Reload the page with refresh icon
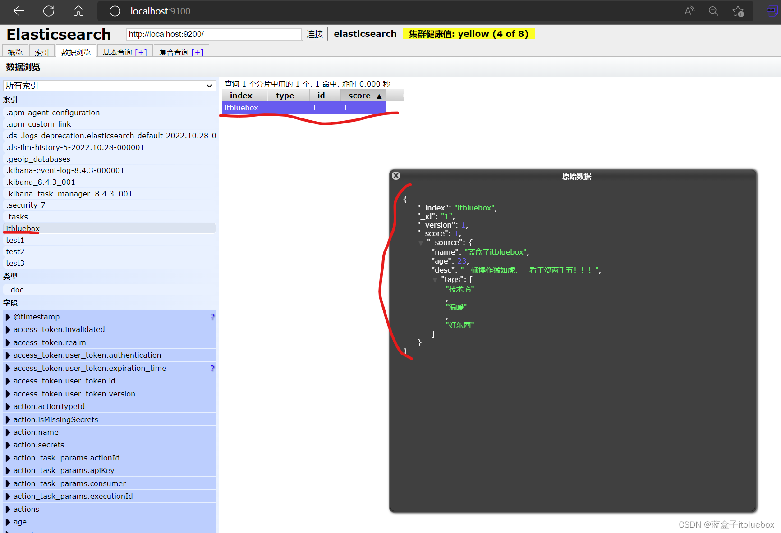 49,11
